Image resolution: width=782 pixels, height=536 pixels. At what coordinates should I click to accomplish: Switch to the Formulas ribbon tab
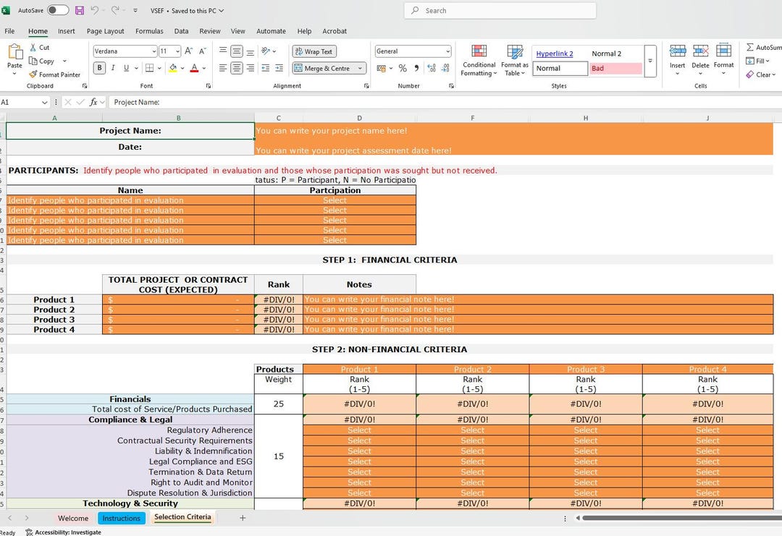[149, 31]
